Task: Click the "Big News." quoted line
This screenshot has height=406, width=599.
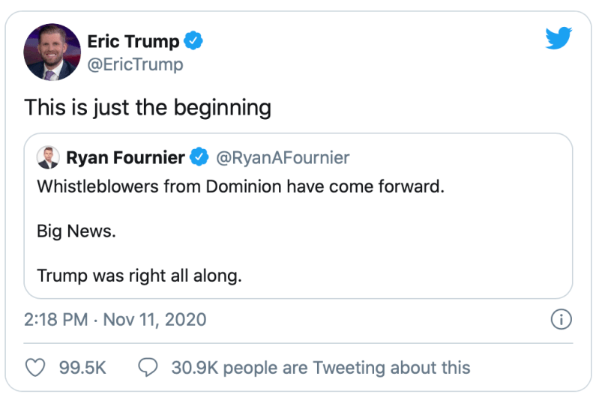Action: click(x=76, y=231)
